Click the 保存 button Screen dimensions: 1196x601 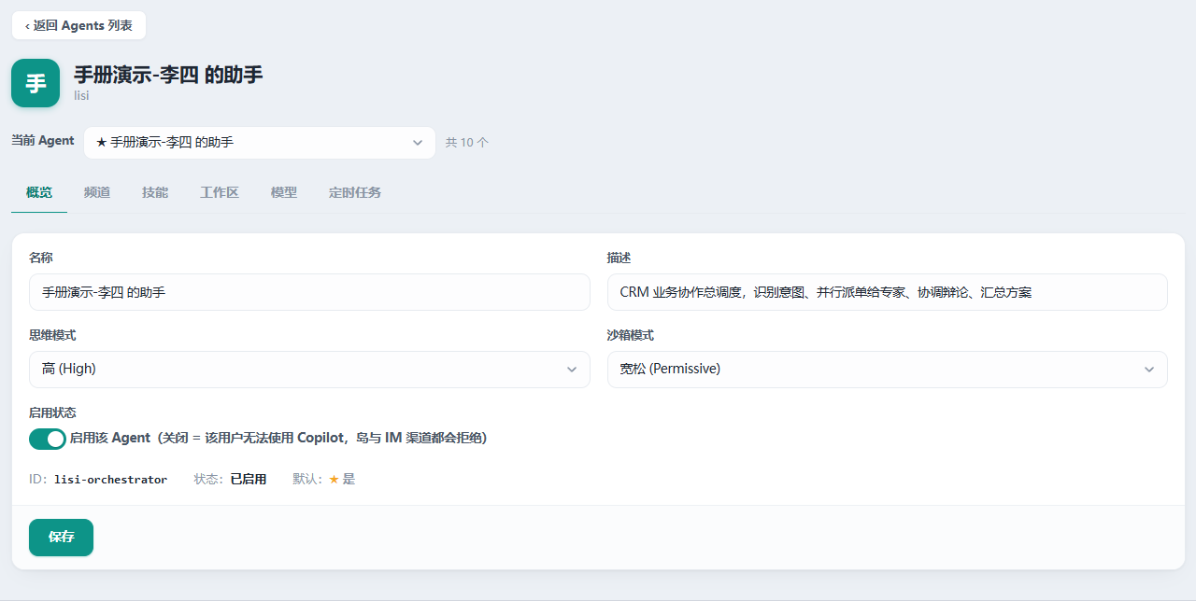click(61, 538)
